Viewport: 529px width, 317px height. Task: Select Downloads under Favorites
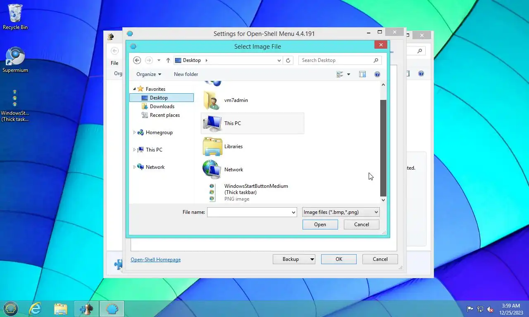162,106
